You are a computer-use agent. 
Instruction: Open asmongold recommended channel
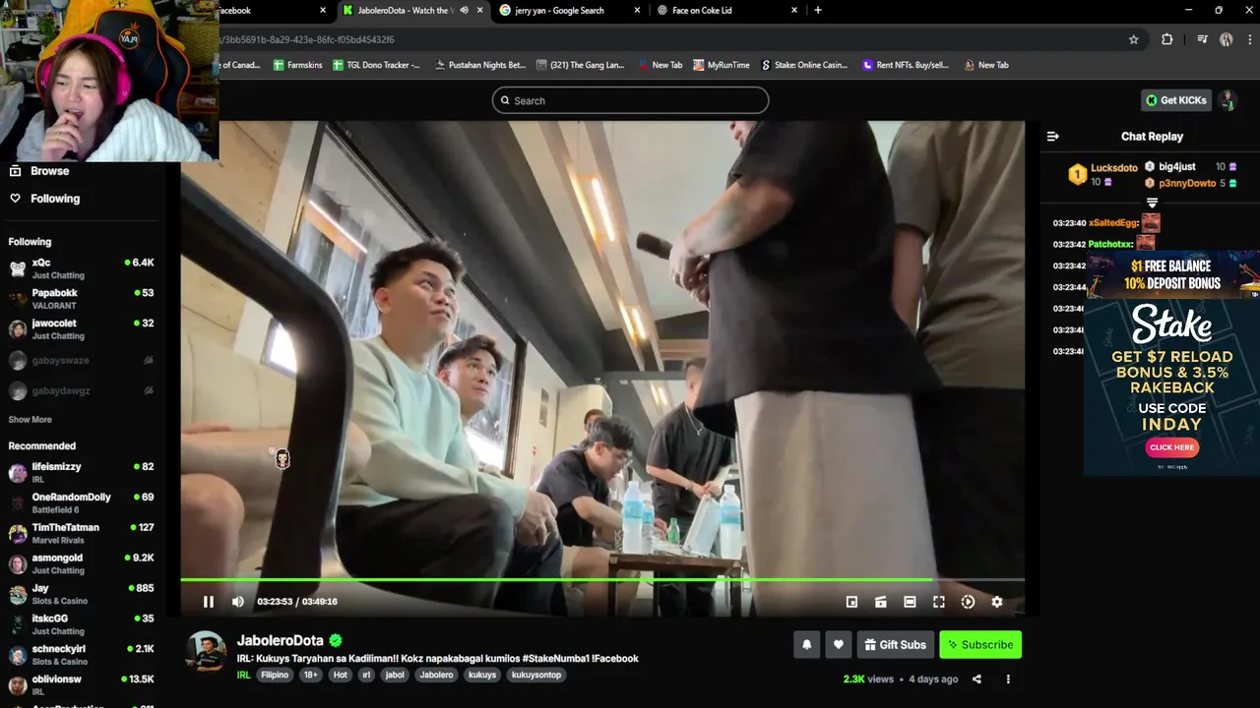click(x=81, y=564)
